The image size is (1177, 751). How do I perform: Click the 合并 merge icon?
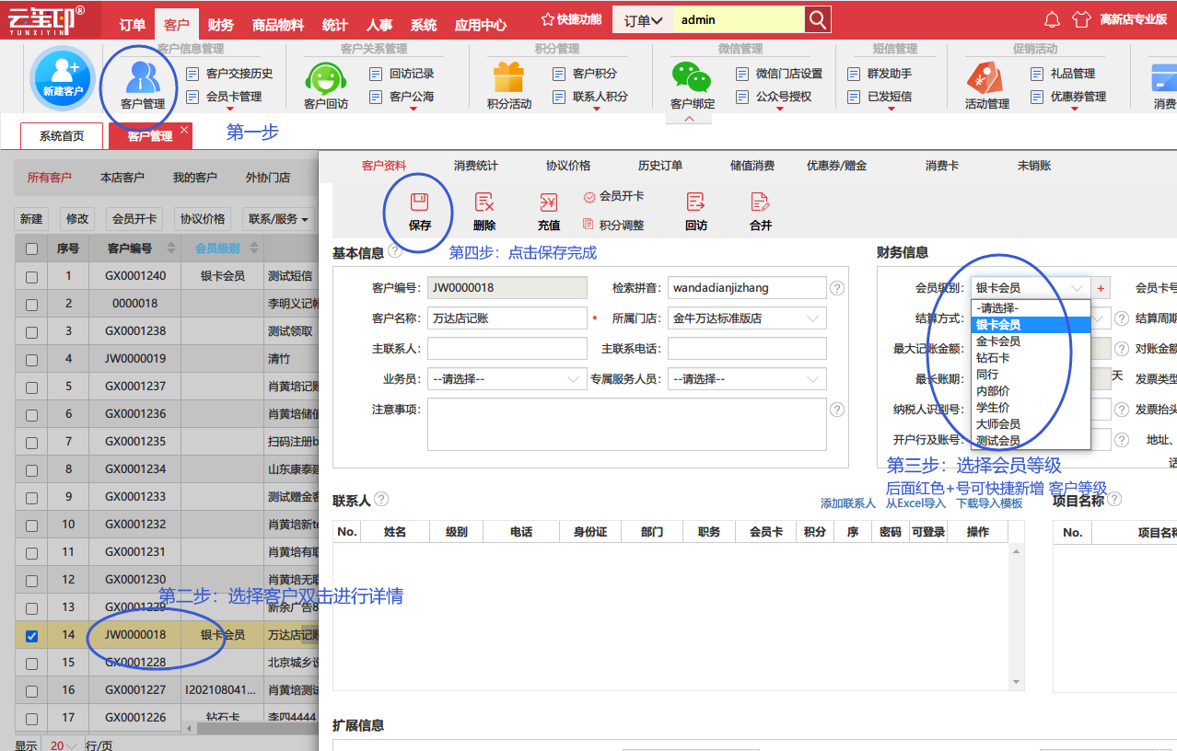click(x=761, y=212)
